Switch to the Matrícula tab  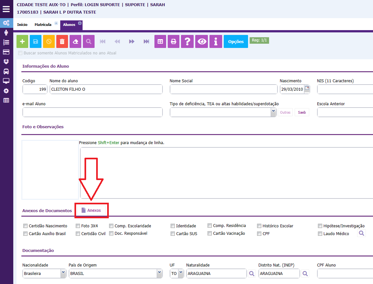[43, 25]
